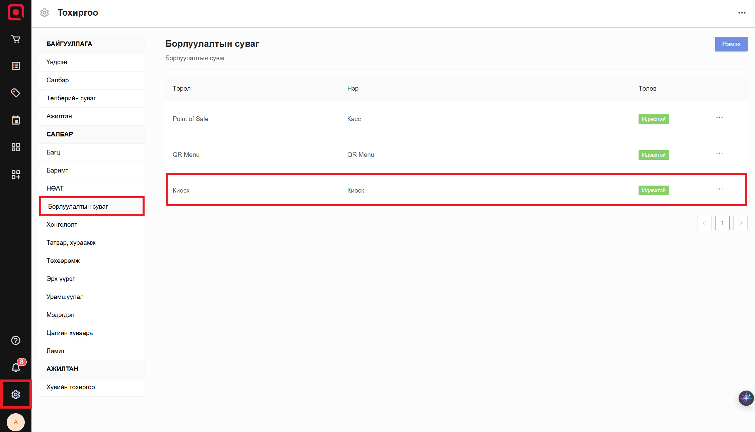This screenshot has width=755, height=432.
Task: Open the user avatar A profile
Action: pos(16,422)
